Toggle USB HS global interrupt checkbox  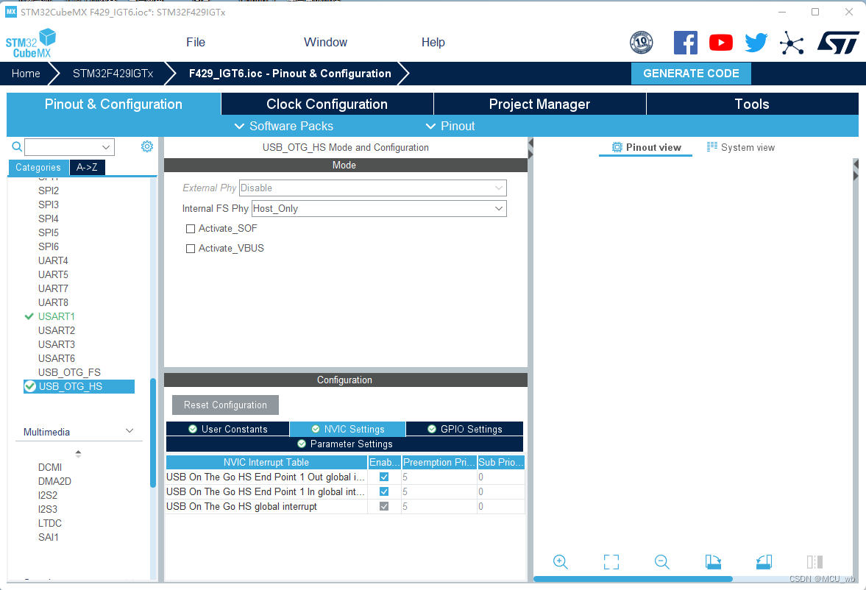pos(384,506)
